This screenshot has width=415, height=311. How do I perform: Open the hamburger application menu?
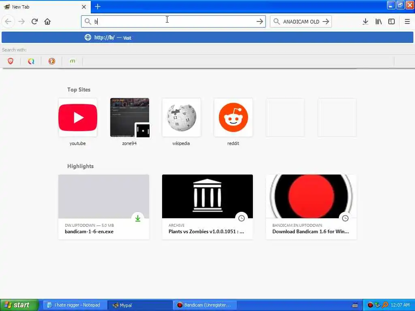pos(407,21)
